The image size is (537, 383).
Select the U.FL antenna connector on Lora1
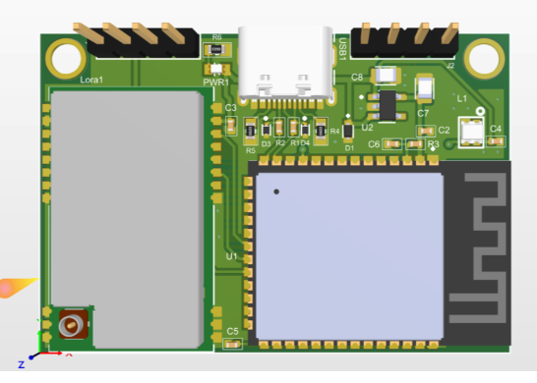(x=73, y=324)
